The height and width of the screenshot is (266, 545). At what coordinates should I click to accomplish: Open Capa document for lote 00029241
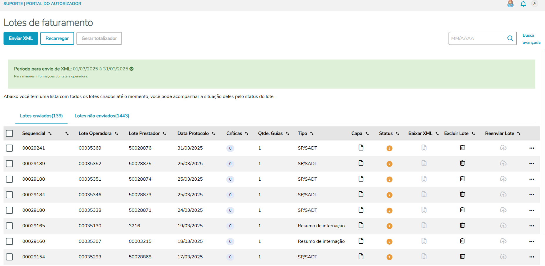coord(361,148)
